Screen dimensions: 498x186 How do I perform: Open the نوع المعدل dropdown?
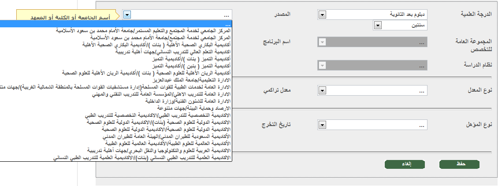pos(322,91)
